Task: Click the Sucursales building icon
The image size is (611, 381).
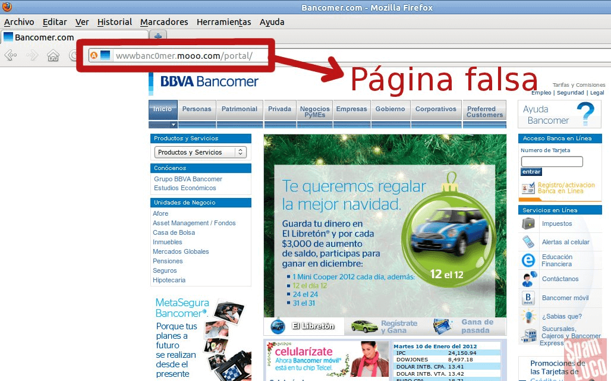Action: (529, 335)
